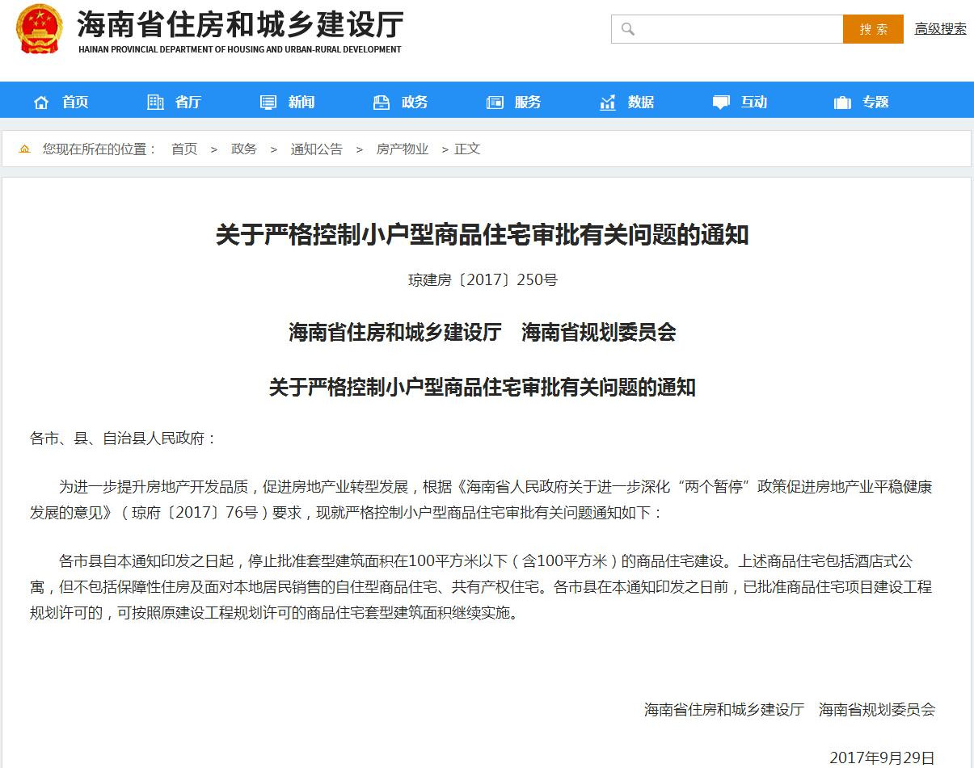This screenshot has height=768, width=974.
Task: Open the 新闻 navigation menu
Action: tap(301, 103)
